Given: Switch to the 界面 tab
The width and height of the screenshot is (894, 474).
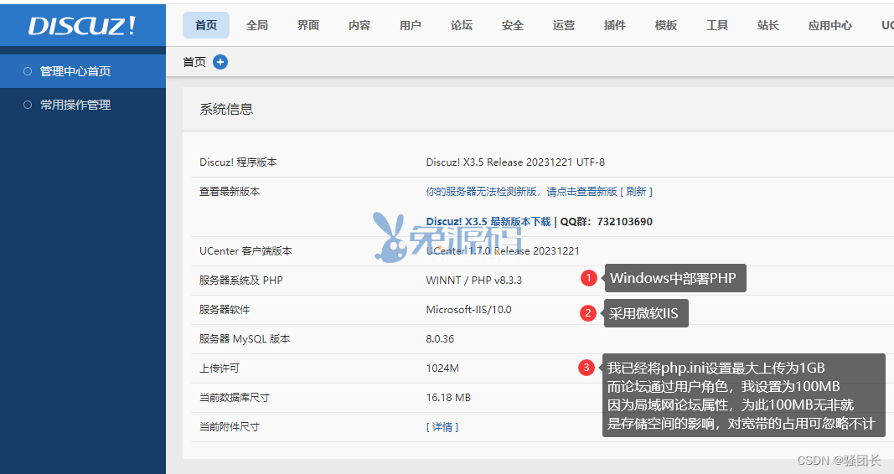Looking at the screenshot, I should 307,25.
